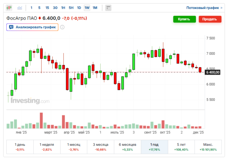
Task: Click the 5 500 axis label
Action: [x=211, y=100]
